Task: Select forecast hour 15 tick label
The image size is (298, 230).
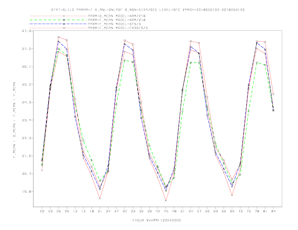Action: pos(83,211)
